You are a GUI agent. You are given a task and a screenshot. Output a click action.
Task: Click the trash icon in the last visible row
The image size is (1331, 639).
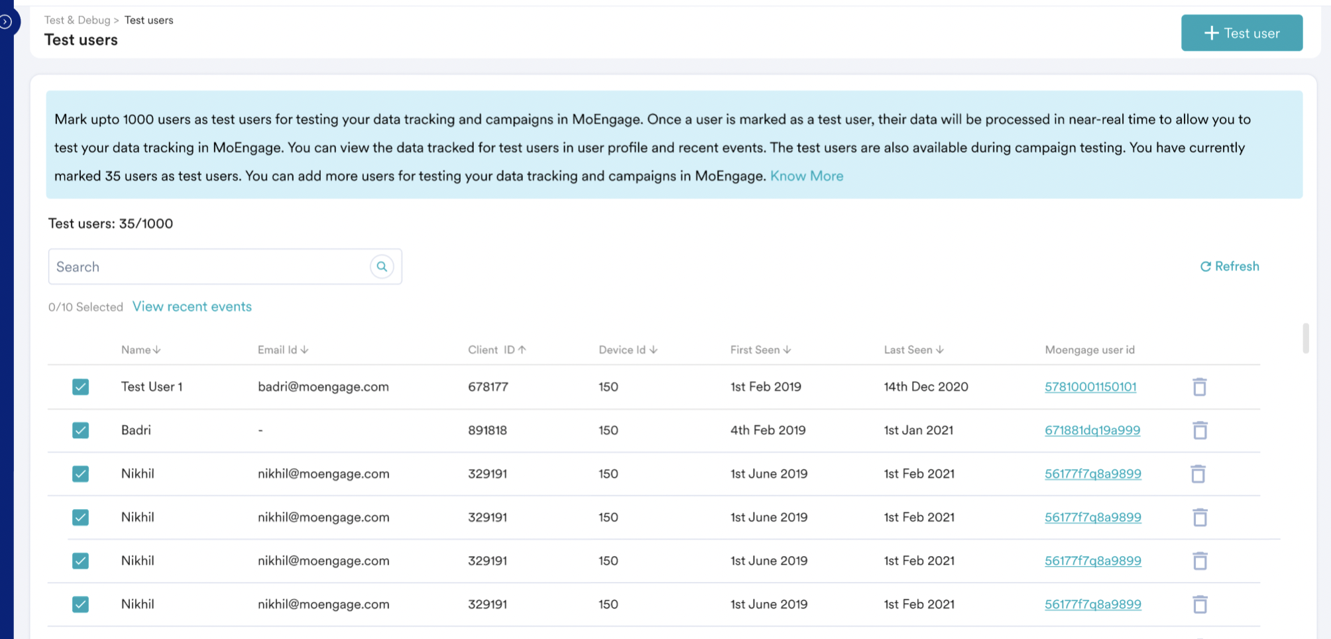1199,604
